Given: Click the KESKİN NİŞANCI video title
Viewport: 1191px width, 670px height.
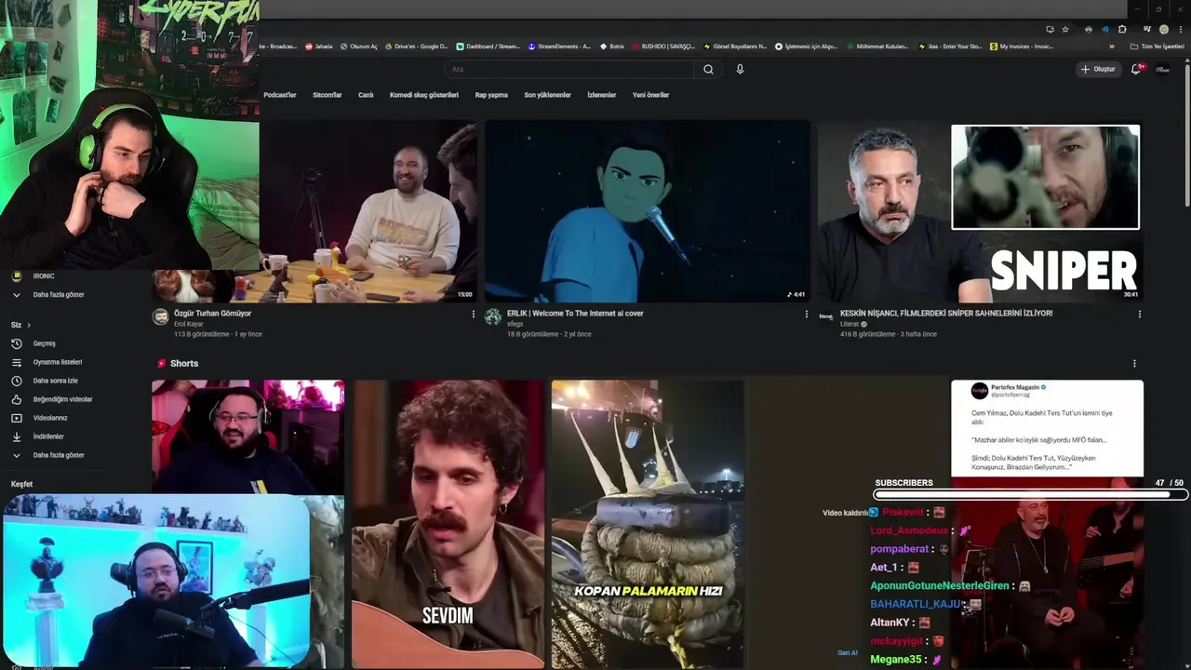Looking at the screenshot, I should click(x=946, y=314).
